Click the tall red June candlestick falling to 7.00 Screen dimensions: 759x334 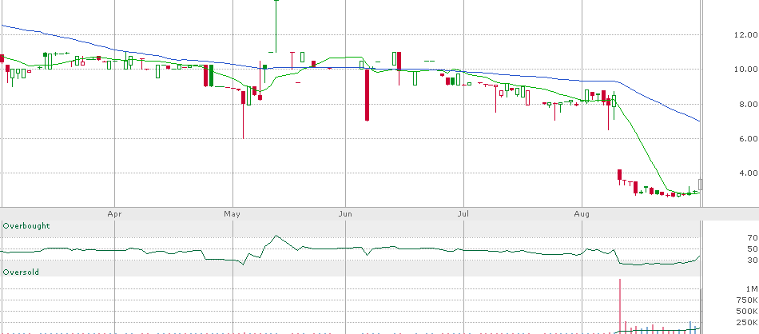click(x=367, y=95)
